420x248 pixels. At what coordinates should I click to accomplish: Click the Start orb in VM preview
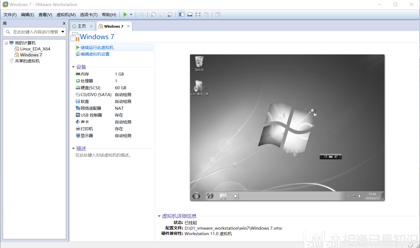coord(196,196)
